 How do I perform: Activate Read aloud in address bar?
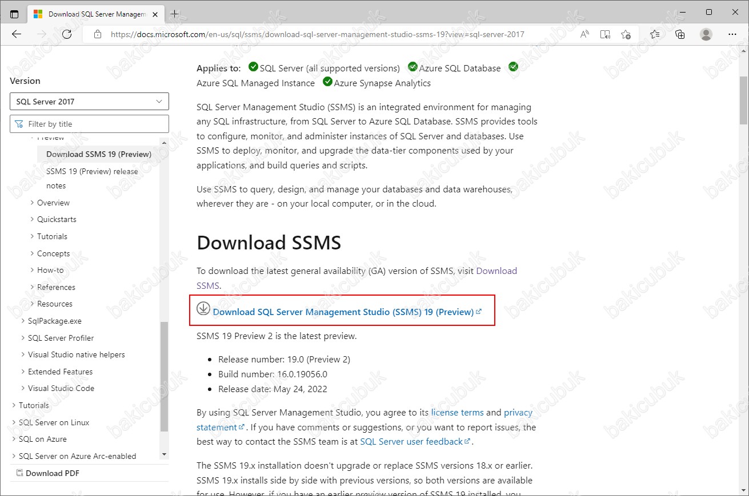pyautogui.click(x=584, y=34)
